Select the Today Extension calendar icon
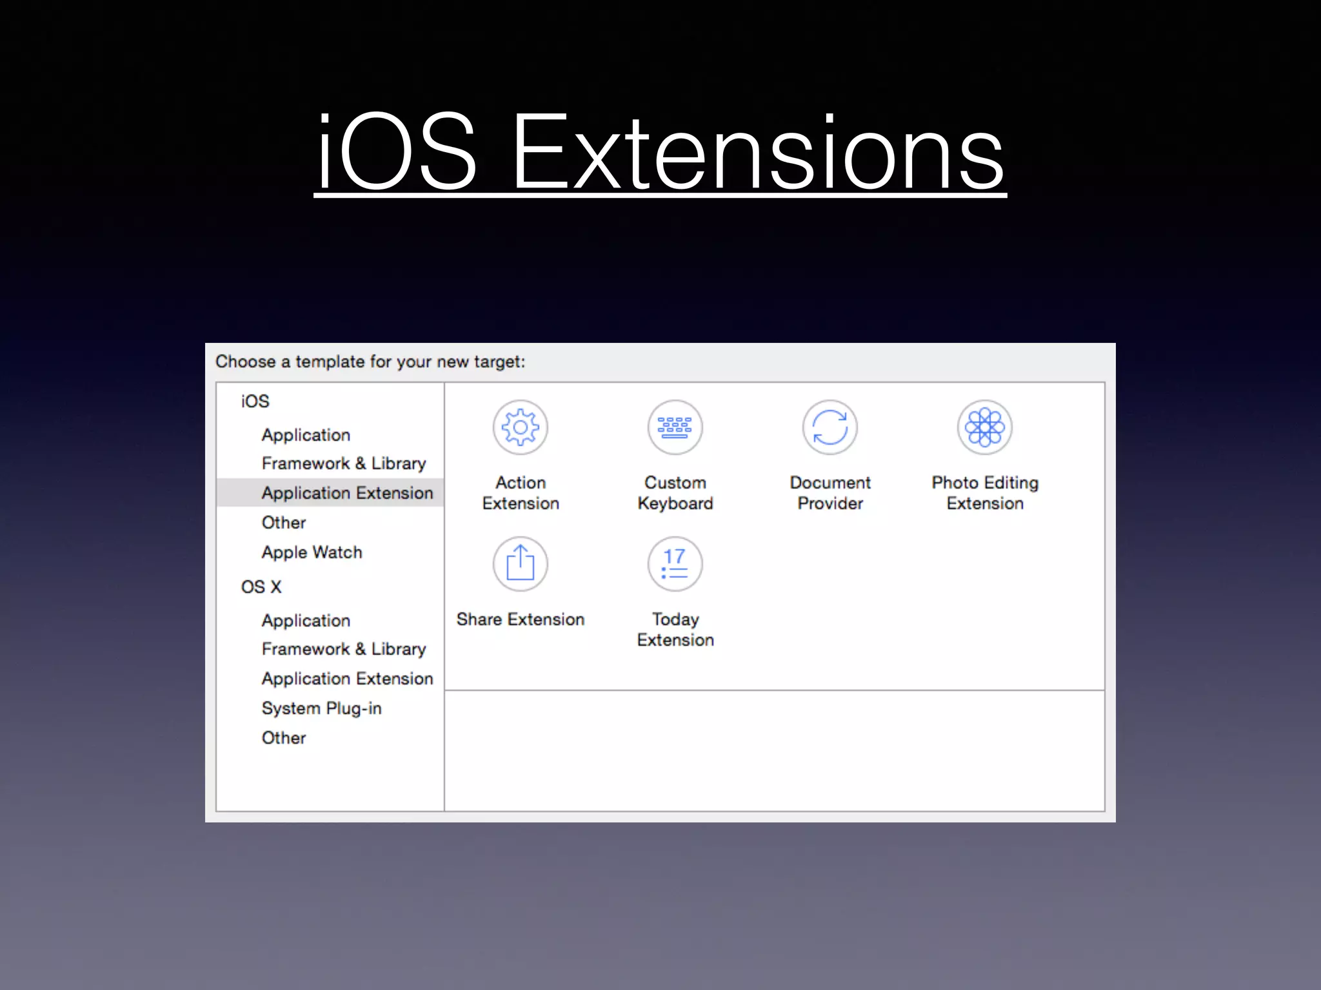The width and height of the screenshot is (1321, 990). click(x=675, y=564)
